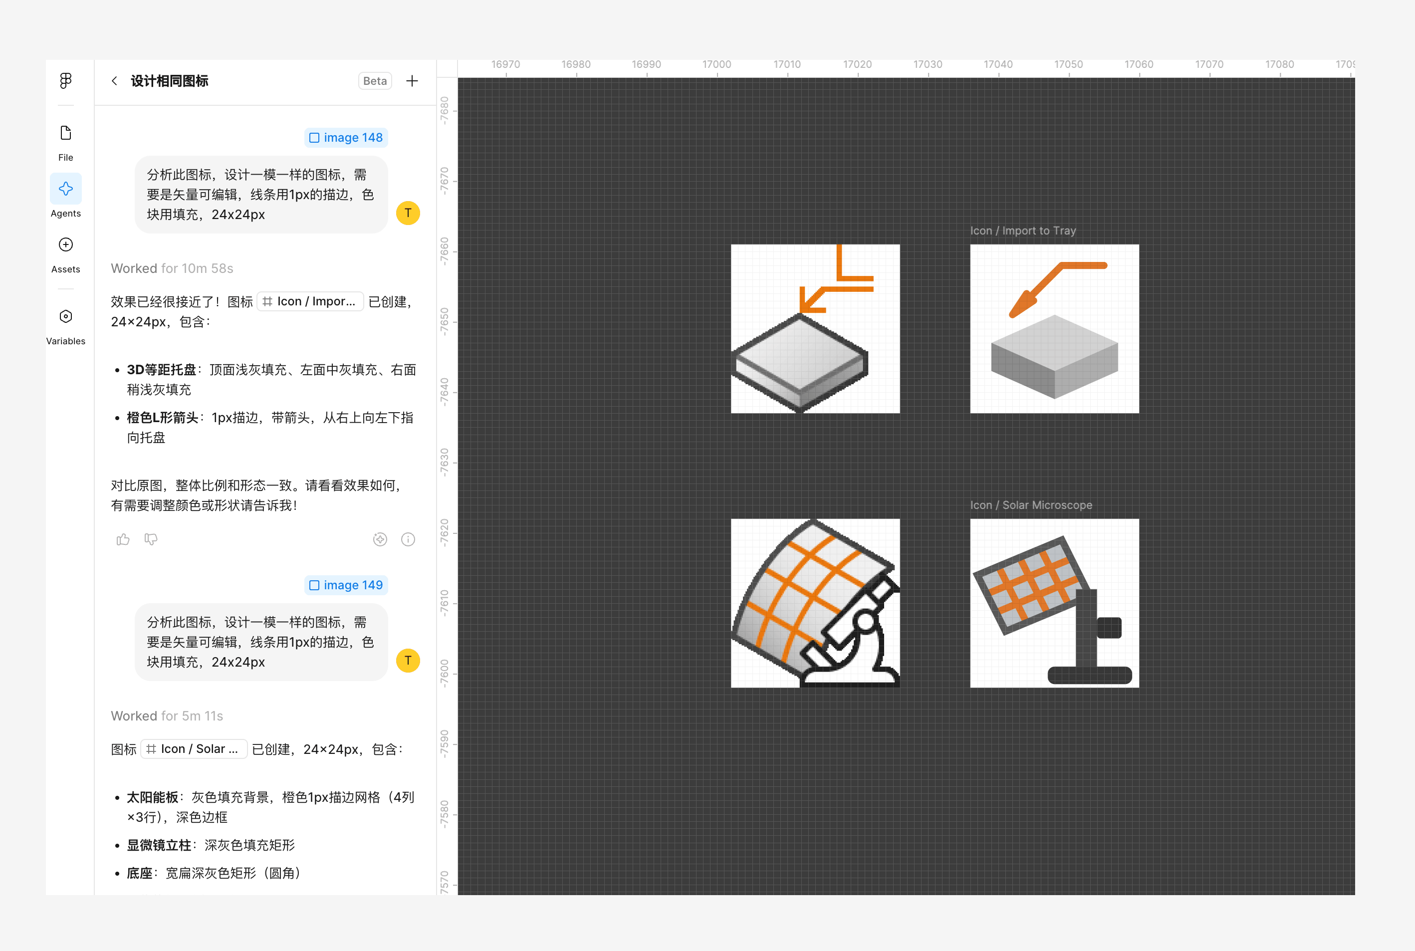
Task: Click the -7640 mark on vertical ruler
Action: pyautogui.click(x=445, y=392)
